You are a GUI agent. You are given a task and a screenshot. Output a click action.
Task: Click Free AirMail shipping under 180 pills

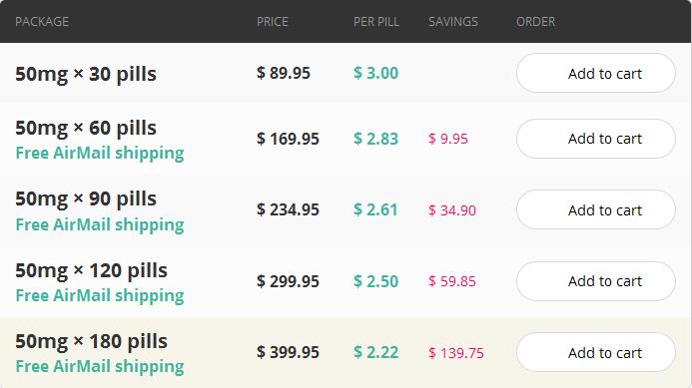[x=100, y=366]
